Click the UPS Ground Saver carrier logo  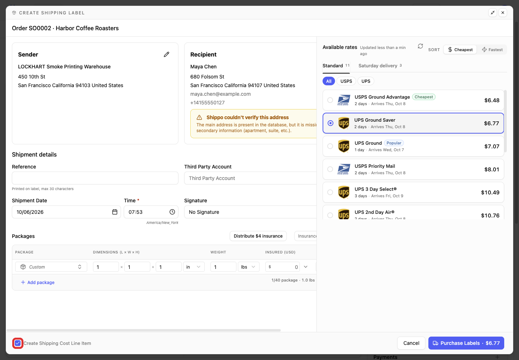click(344, 123)
